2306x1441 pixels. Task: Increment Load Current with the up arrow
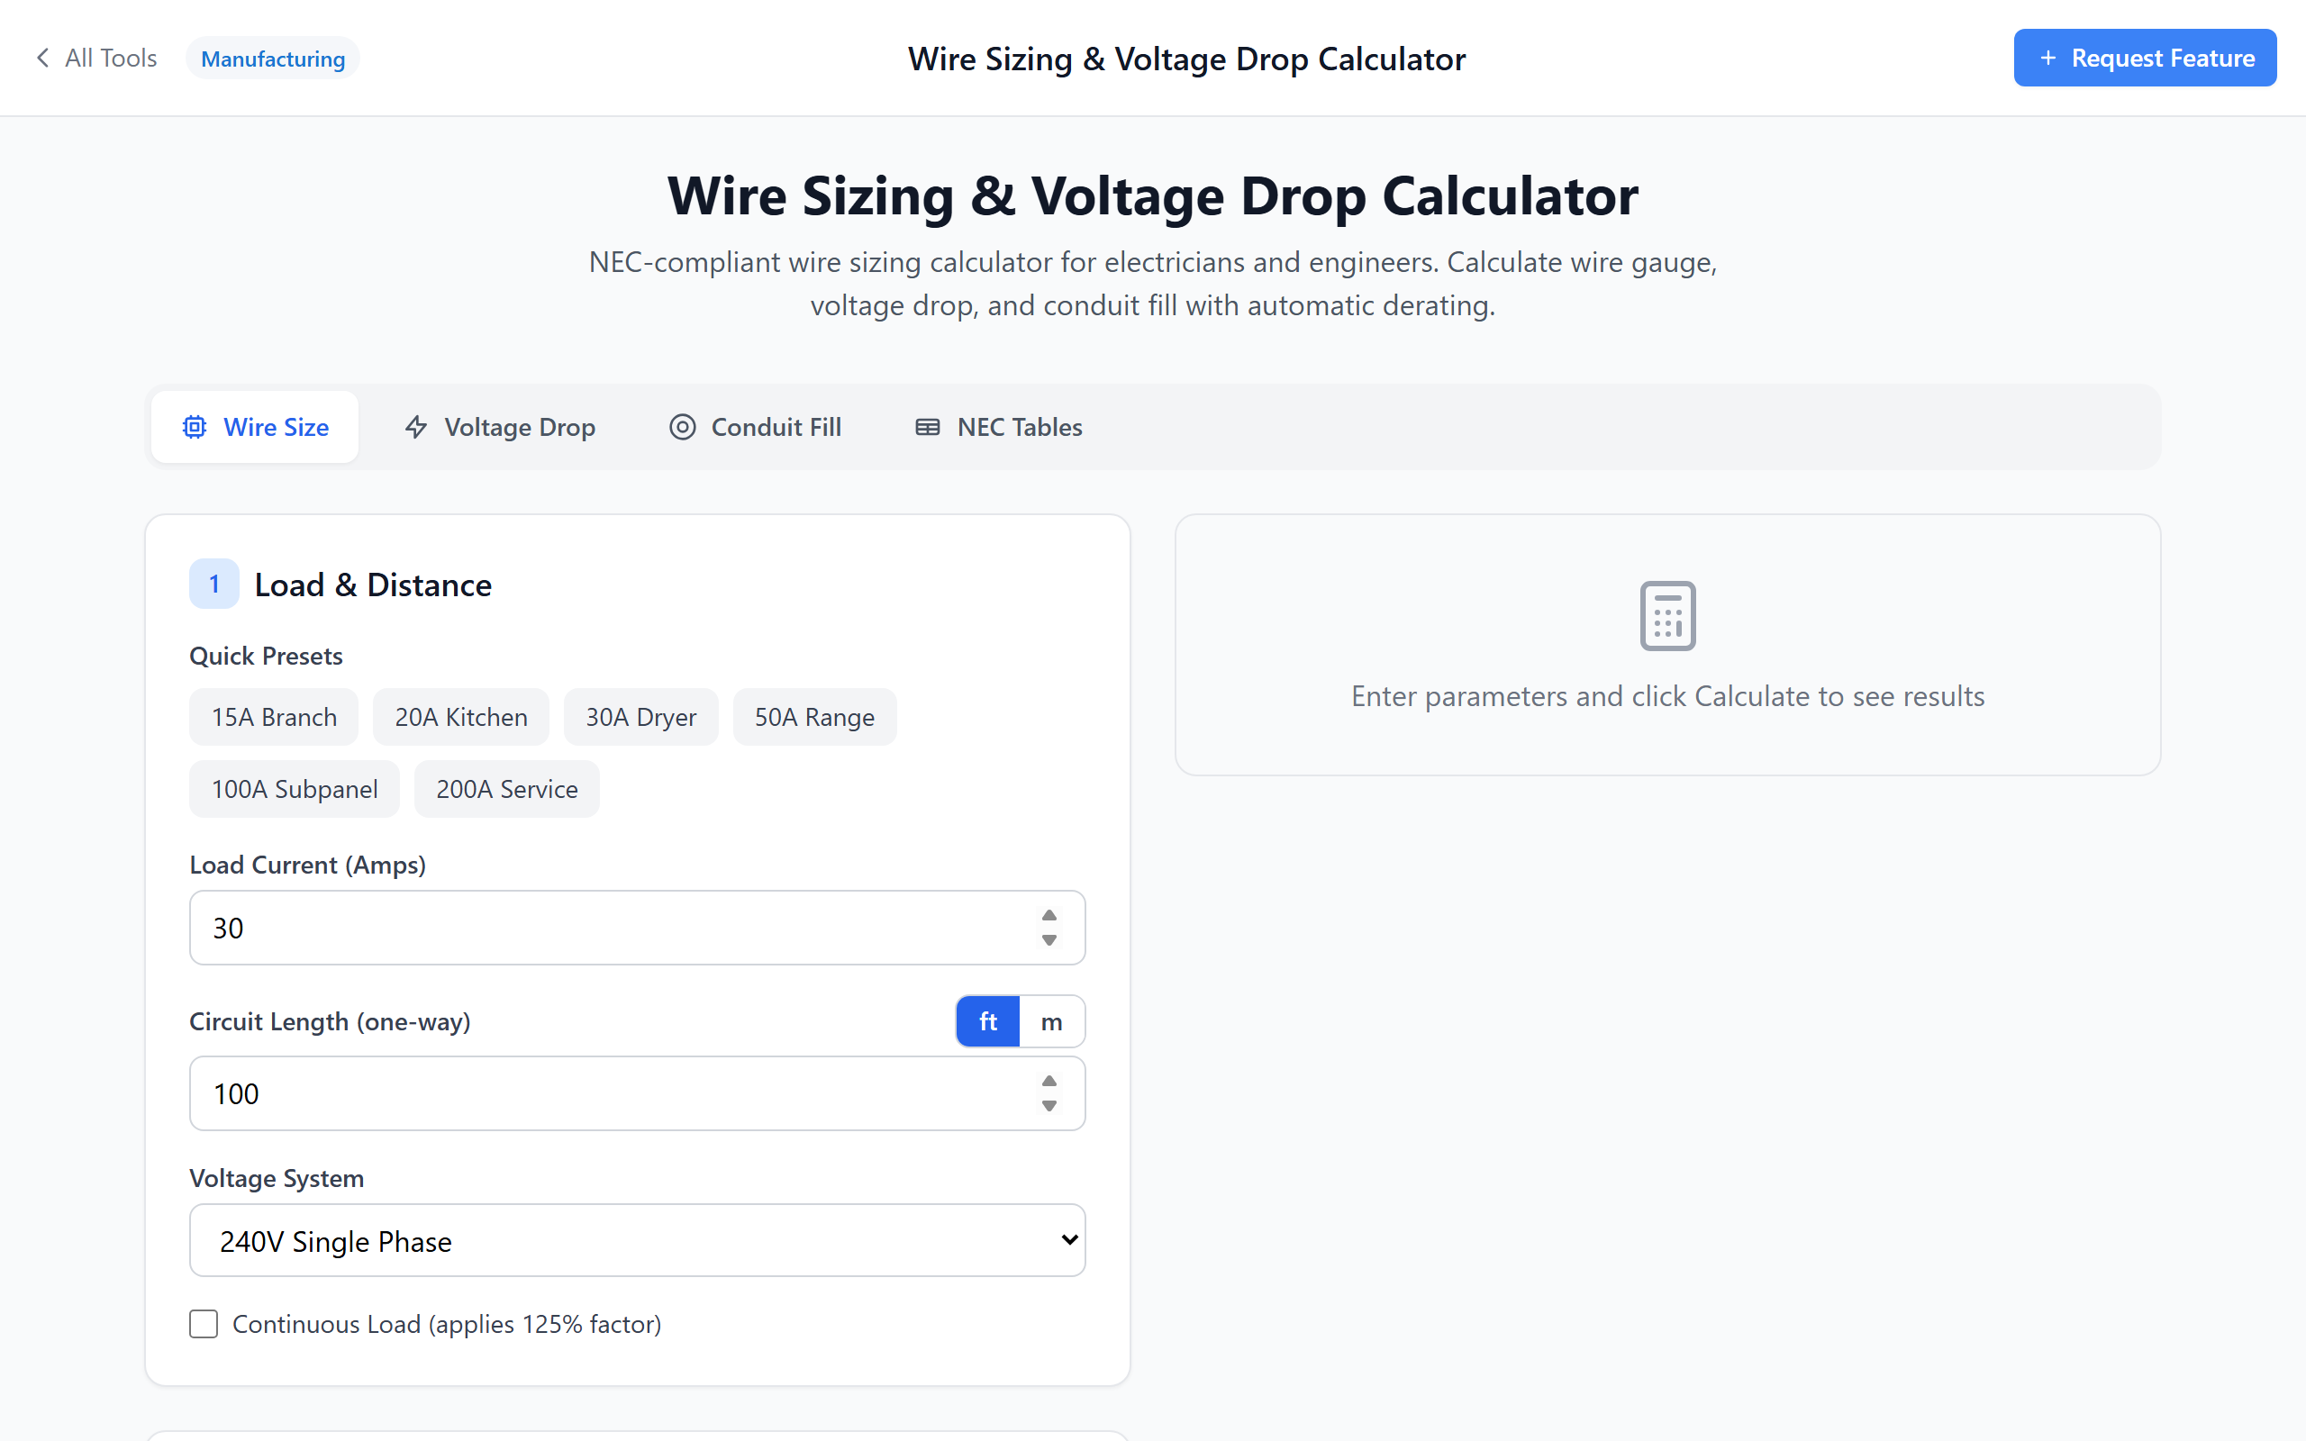tap(1049, 916)
